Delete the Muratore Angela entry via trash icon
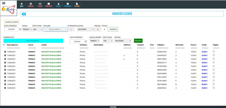The image size is (226, 108). (x=5, y=66)
